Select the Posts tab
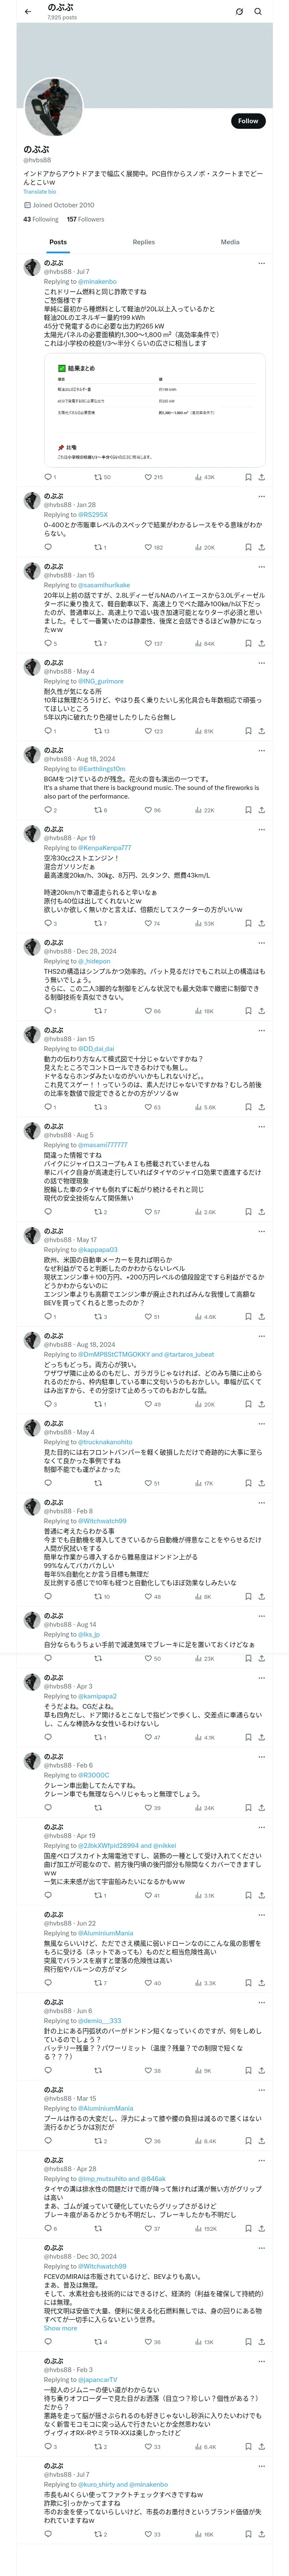 click(59, 242)
